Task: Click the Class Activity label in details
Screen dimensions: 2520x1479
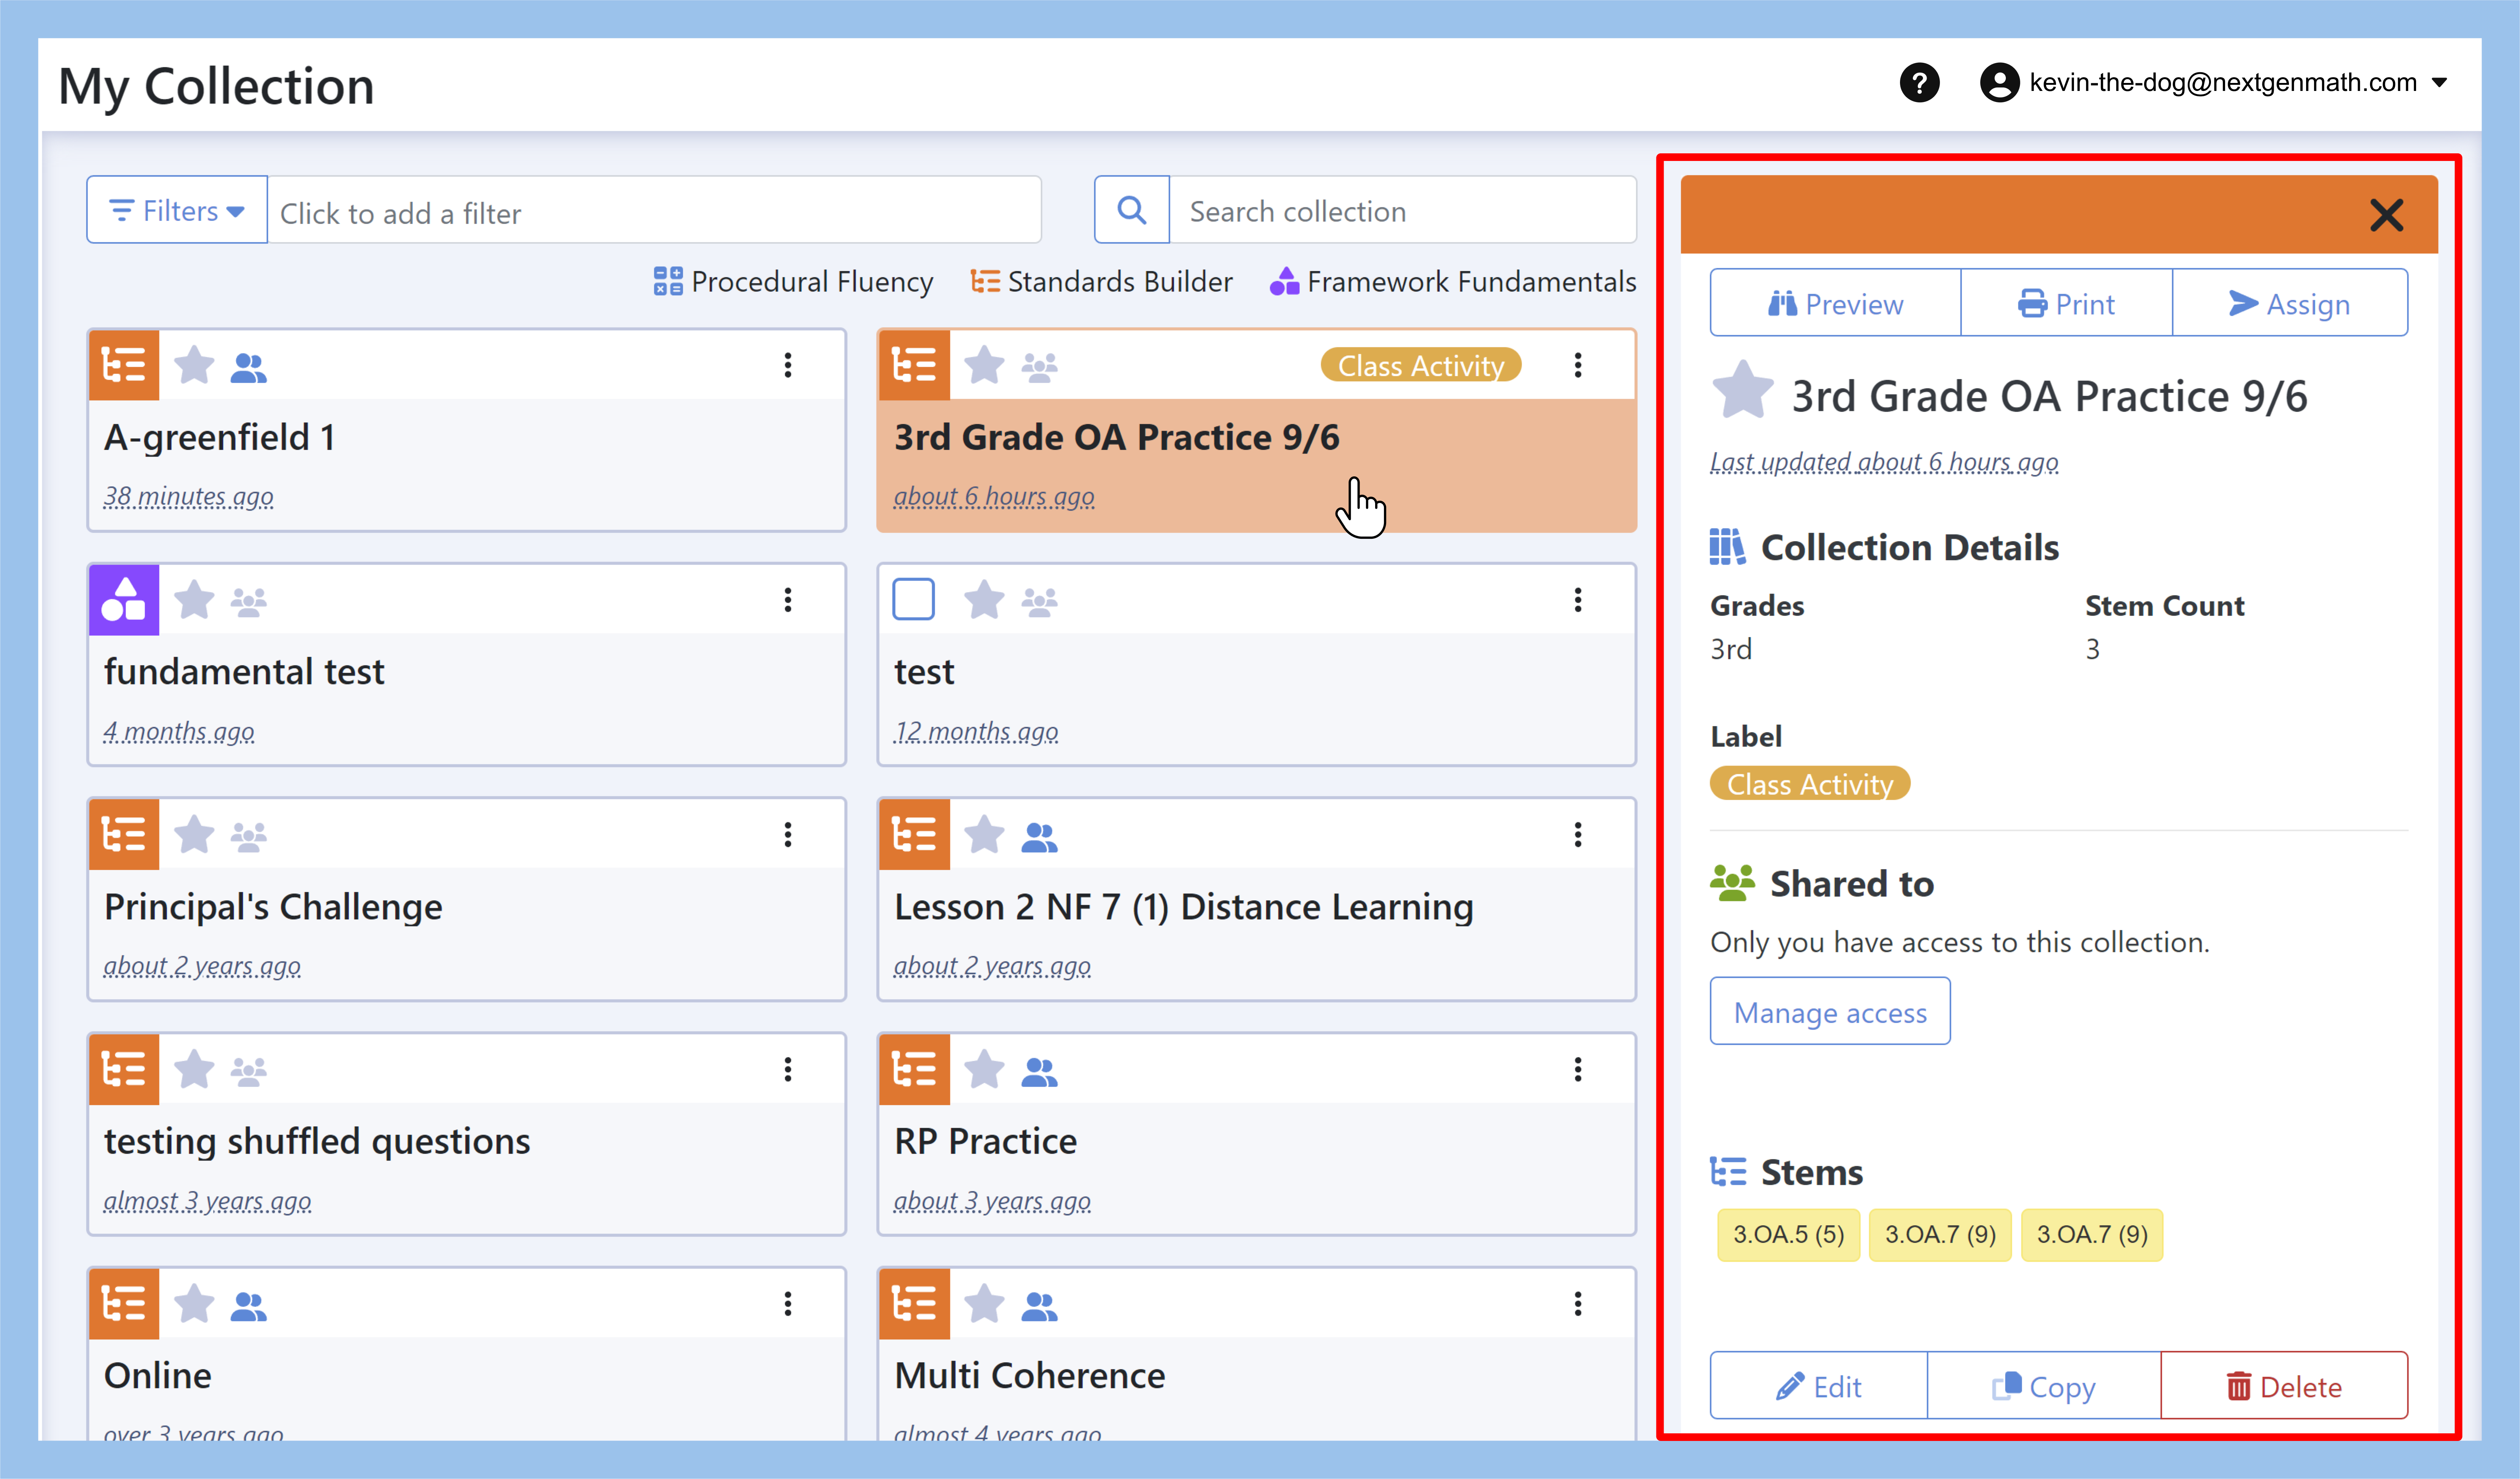Action: pyautogui.click(x=1810, y=784)
